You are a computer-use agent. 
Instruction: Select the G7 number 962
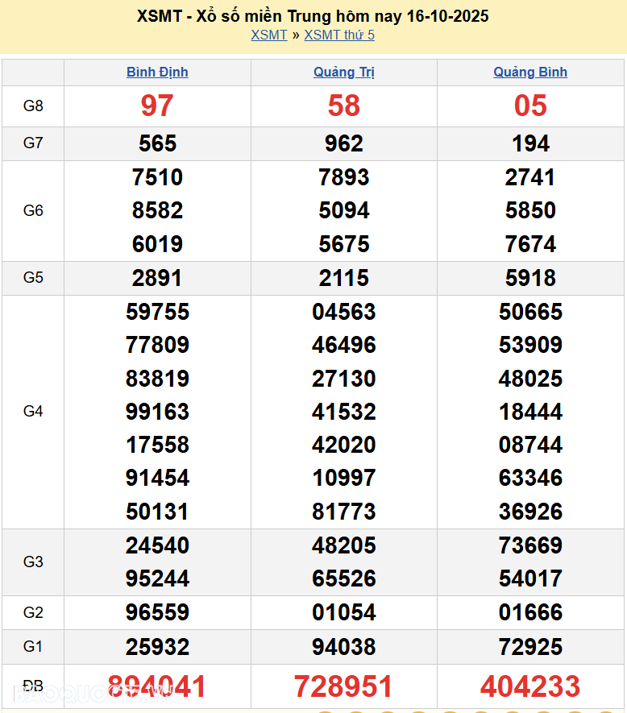pyautogui.click(x=344, y=143)
